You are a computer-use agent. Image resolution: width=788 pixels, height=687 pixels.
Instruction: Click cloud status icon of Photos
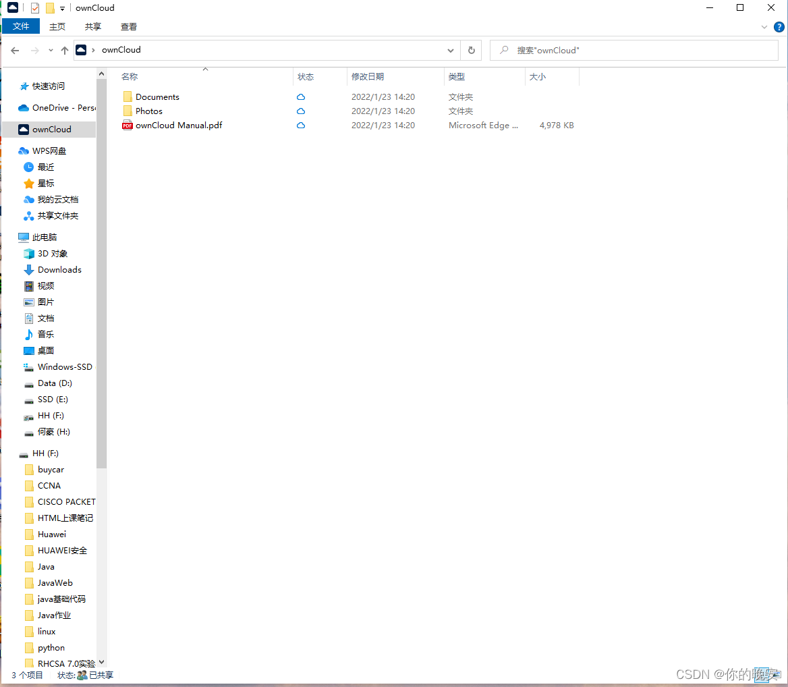[300, 111]
